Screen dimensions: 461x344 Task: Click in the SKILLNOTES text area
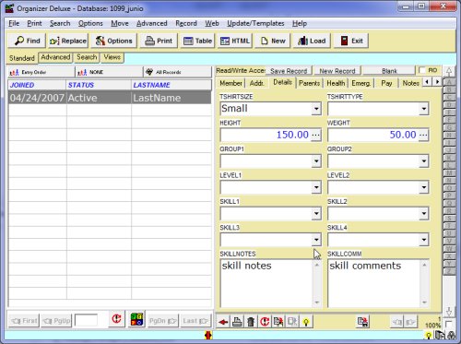pyautogui.click(x=266, y=283)
